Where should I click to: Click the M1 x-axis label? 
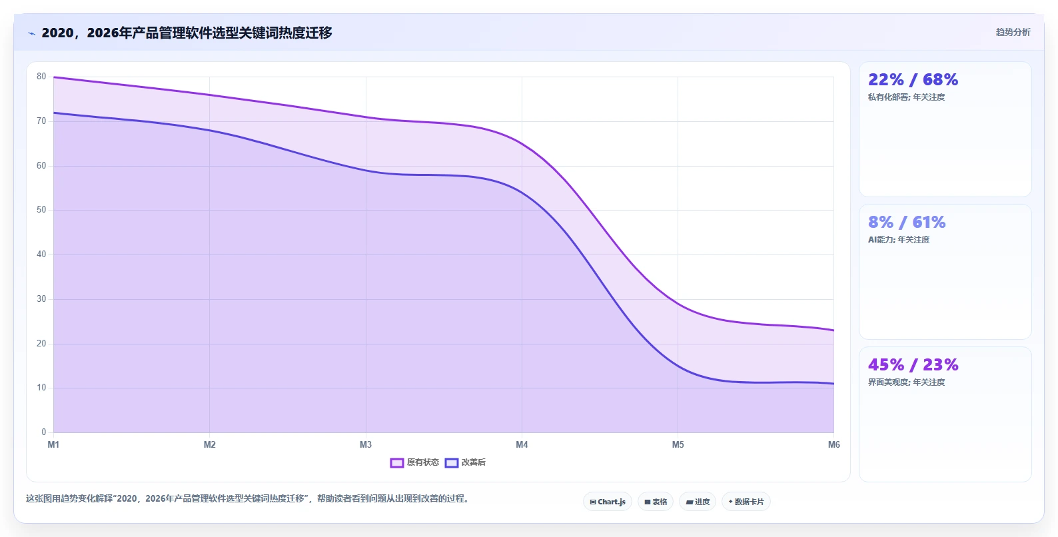(x=53, y=444)
